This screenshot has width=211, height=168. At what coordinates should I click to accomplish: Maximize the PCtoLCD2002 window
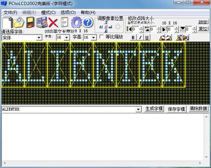point(189,2)
